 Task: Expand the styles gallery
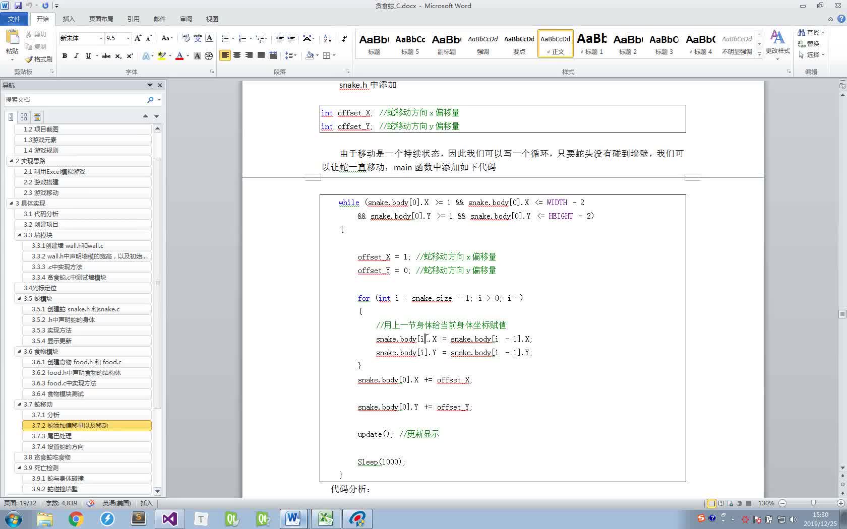(x=759, y=54)
